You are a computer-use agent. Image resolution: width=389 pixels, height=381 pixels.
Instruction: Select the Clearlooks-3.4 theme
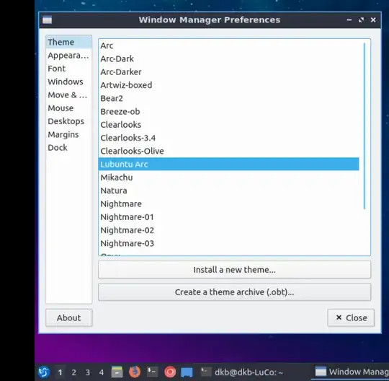[x=228, y=138]
